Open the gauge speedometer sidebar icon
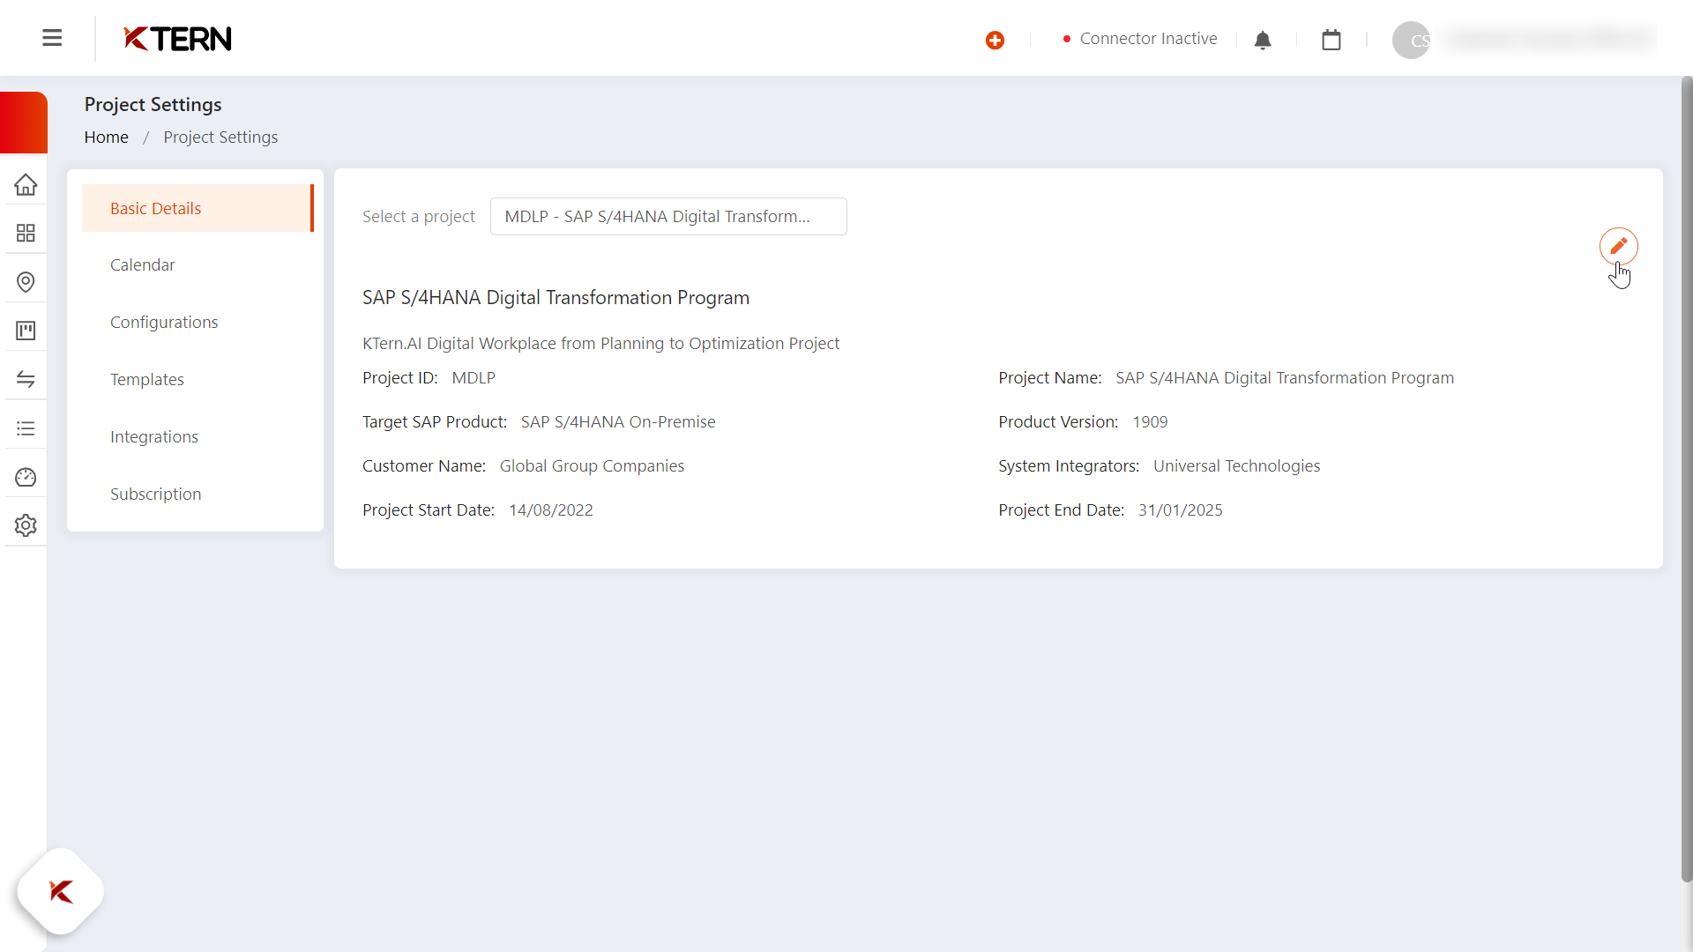The image size is (1693, 952). tap(26, 477)
